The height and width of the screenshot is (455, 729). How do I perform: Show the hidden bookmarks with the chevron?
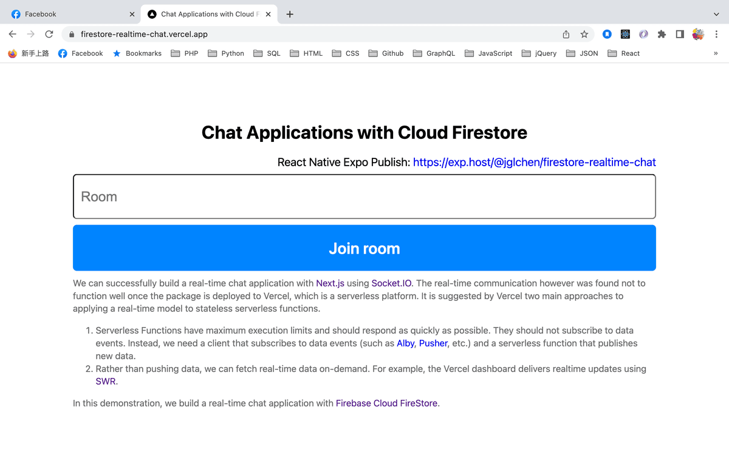coord(716,53)
